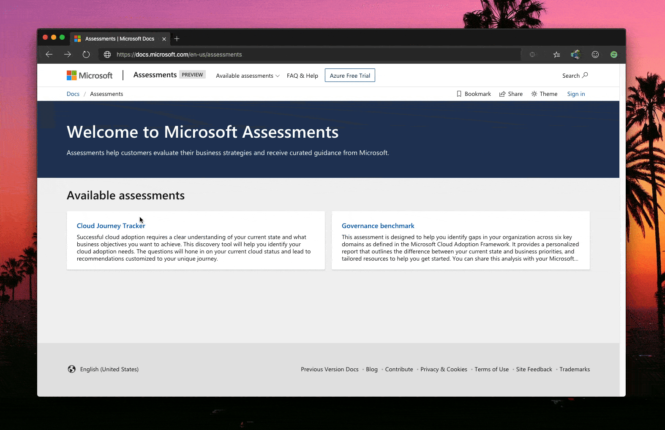Expand the Available assessments dropdown

coord(248,76)
